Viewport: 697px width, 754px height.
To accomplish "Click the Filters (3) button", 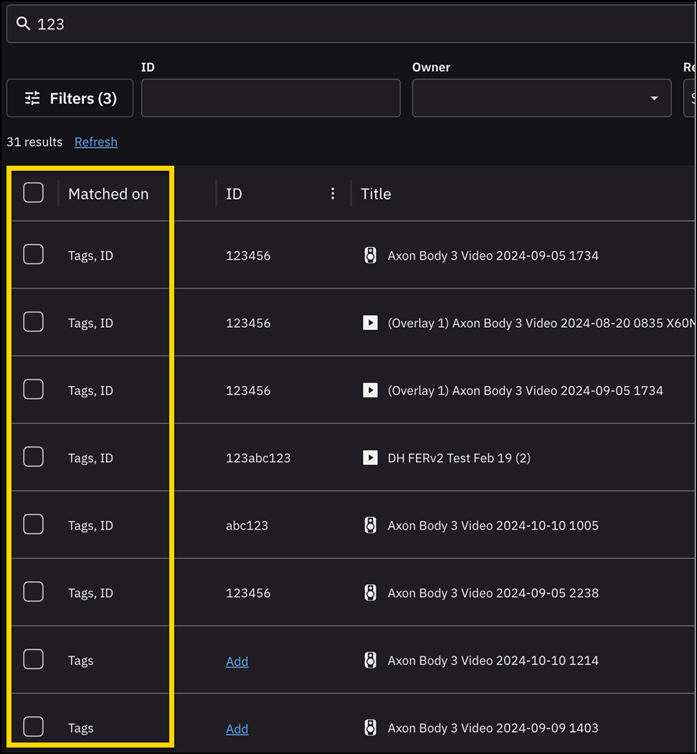I will coord(70,98).
